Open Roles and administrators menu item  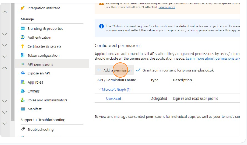47,100
